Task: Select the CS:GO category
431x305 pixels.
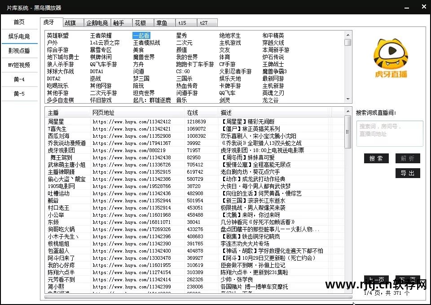Action: click(x=183, y=71)
